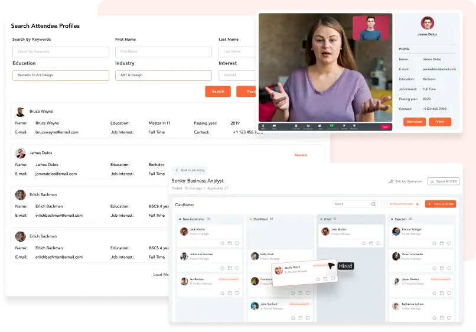Click the red Leave button in video call

(385, 126)
